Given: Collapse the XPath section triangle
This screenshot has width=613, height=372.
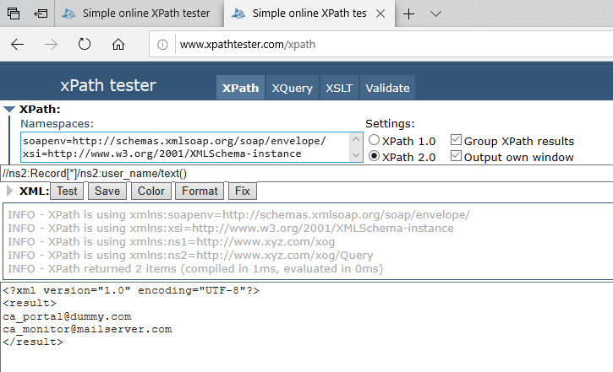Looking at the screenshot, I should (x=9, y=109).
